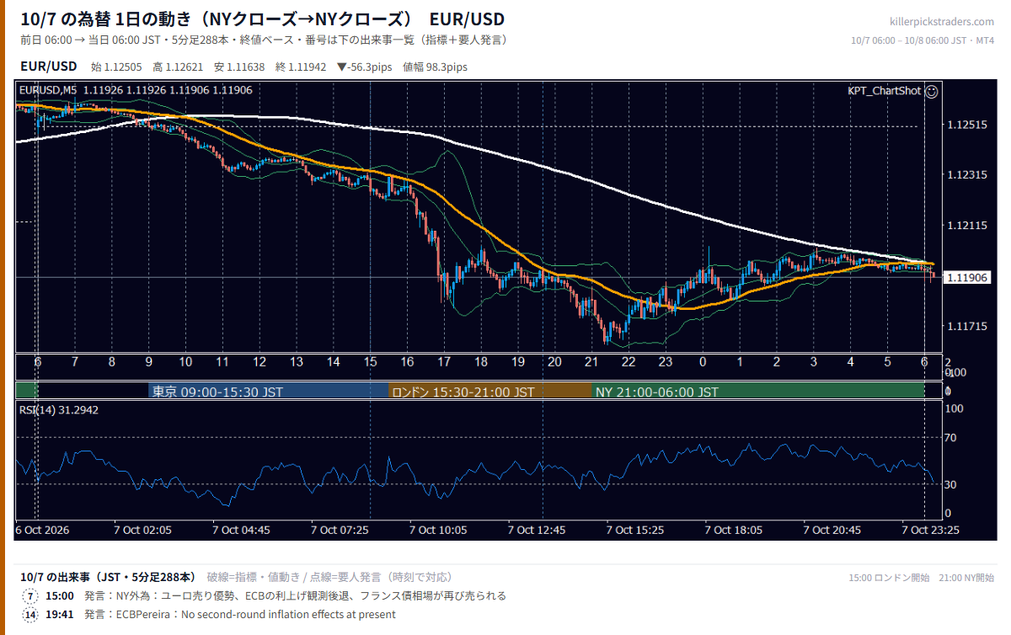This screenshot has width=1011, height=635.
Task: Click the RSI(14) 31.2942 indicator label
Action: 59,410
